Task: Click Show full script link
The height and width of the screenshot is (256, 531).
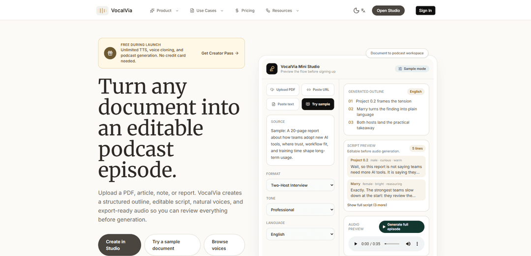Action: [367, 205]
